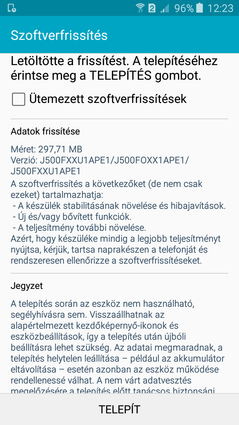Enable the Ütemezett szoftverfrissítések checkbox
Image resolution: width=239 pixels, height=425 pixels.
[19, 99]
